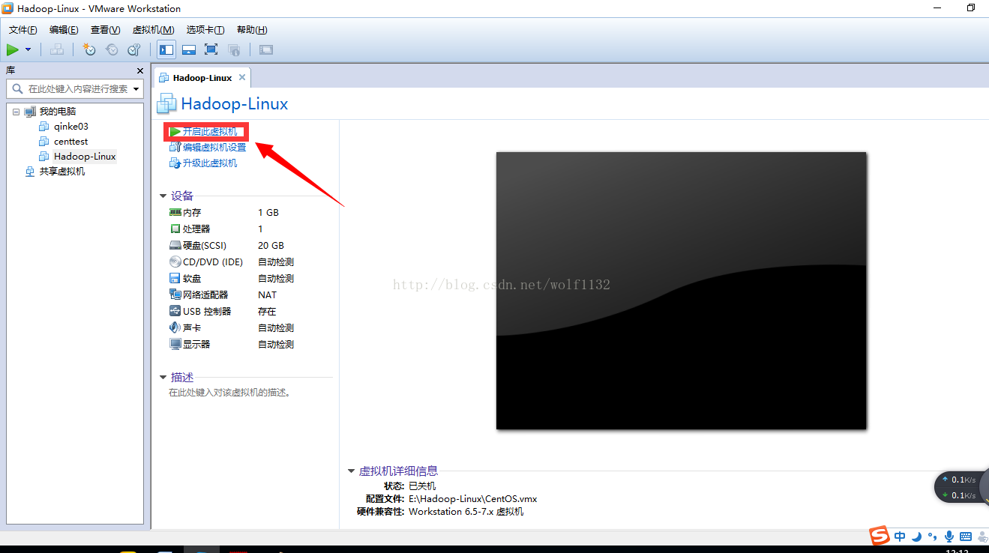Close the Hadoop-Linux tab
Image resolution: width=989 pixels, height=553 pixels.
(242, 77)
